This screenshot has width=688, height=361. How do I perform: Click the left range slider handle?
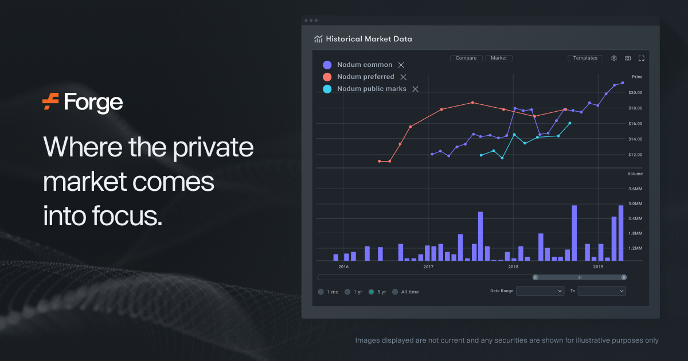click(x=535, y=277)
